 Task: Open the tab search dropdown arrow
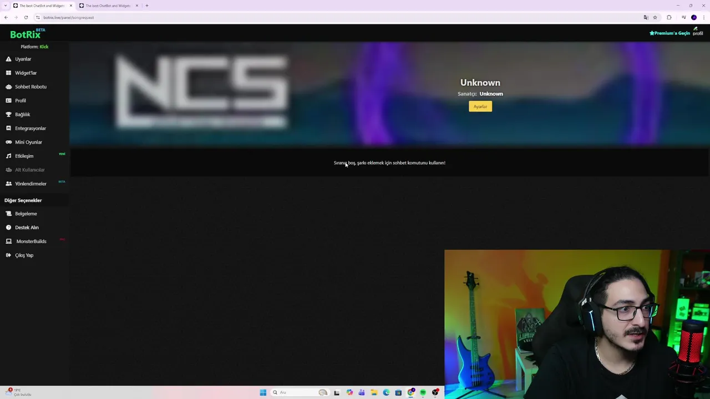4,6
